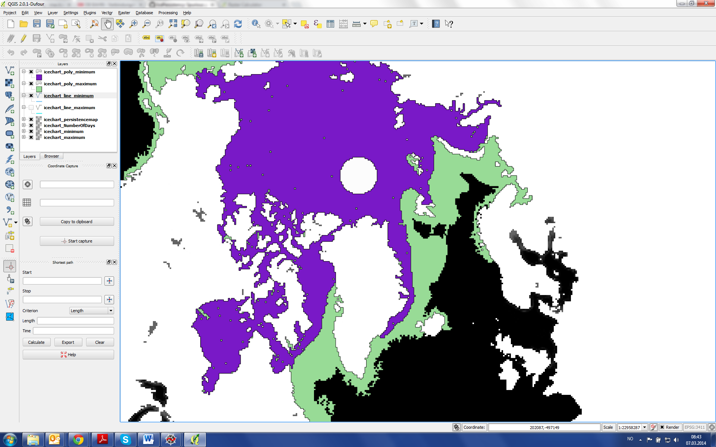
Task: Select the Measure Line tool
Action: pyautogui.click(x=357, y=24)
